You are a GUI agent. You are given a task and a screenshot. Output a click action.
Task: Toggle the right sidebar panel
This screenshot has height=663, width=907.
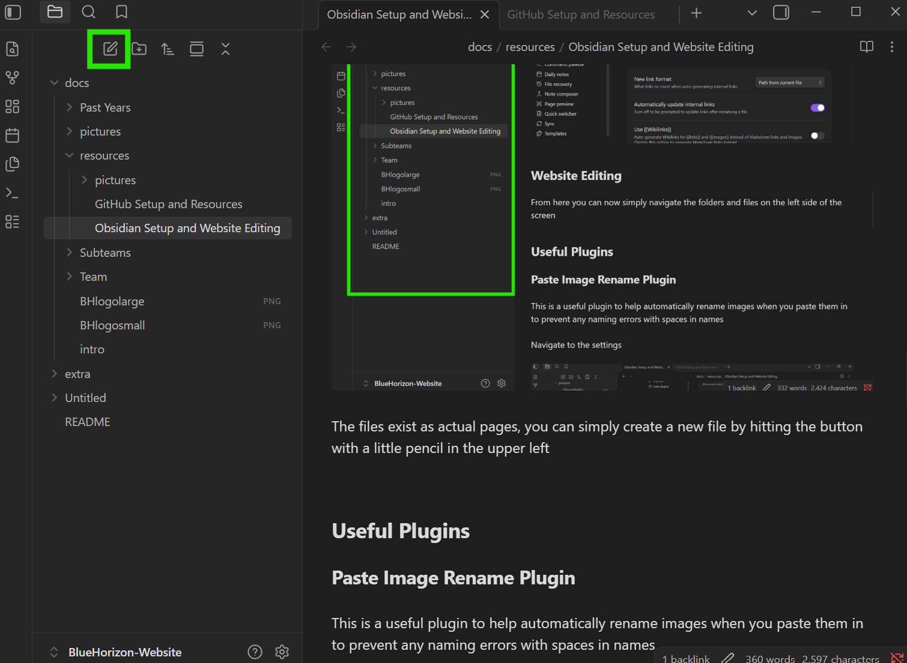tap(781, 13)
